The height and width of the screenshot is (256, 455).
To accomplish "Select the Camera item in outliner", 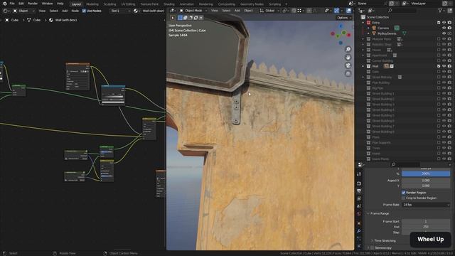I will (x=383, y=28).
